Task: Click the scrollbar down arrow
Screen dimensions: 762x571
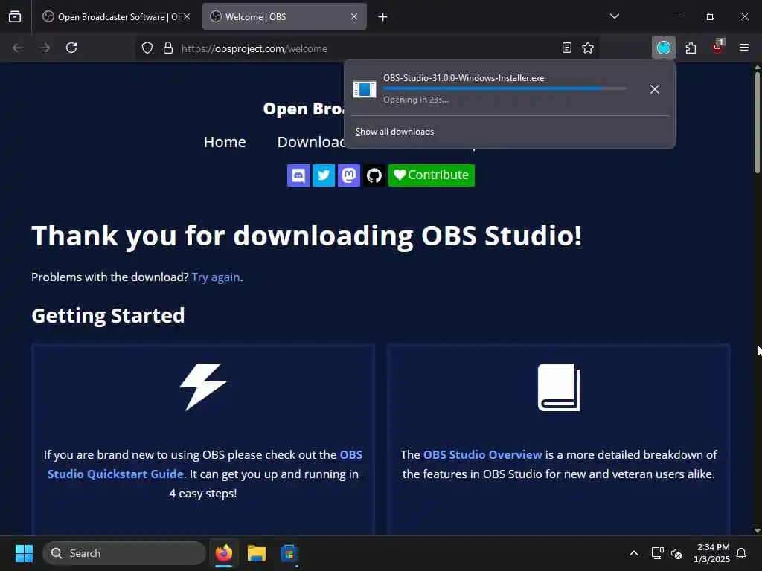Action: tap(757, 530)
